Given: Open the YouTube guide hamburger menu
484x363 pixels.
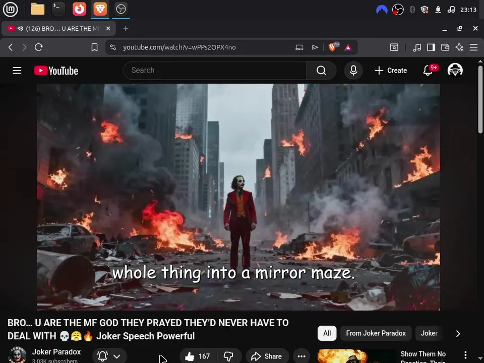Looking at the screenshot, I should (x=17, y=71).
